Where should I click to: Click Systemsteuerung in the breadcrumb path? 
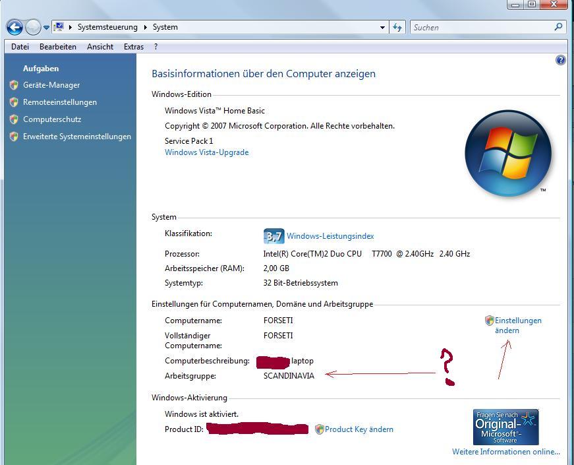point(107,27)
